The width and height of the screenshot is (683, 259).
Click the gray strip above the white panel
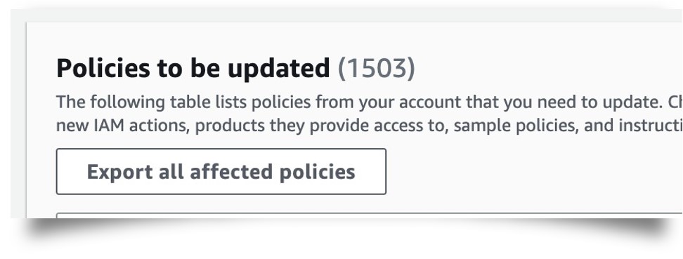346,15
